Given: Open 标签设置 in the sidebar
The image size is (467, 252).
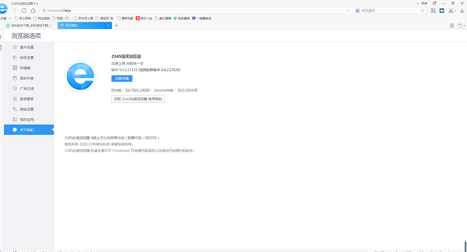Looking at the screenshot, I should (x=29, y=58).
